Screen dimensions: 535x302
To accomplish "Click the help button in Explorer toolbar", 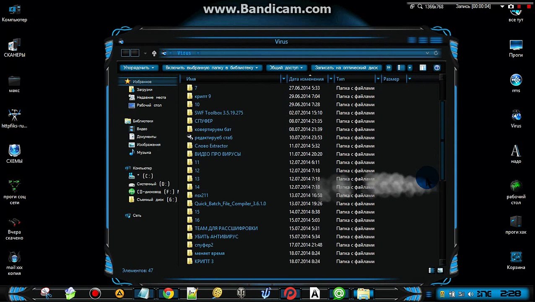I will [x=437, y=68].
